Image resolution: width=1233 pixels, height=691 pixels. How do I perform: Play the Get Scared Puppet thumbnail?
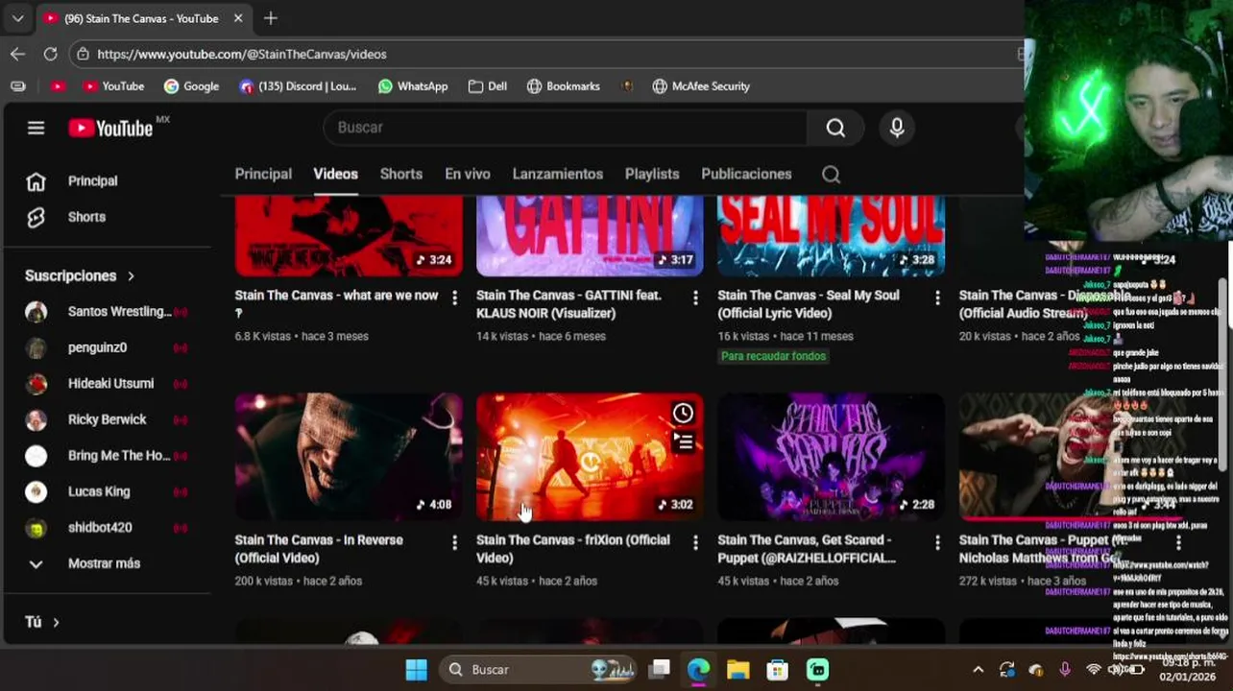pyautogui.click(x=832, y=457)
